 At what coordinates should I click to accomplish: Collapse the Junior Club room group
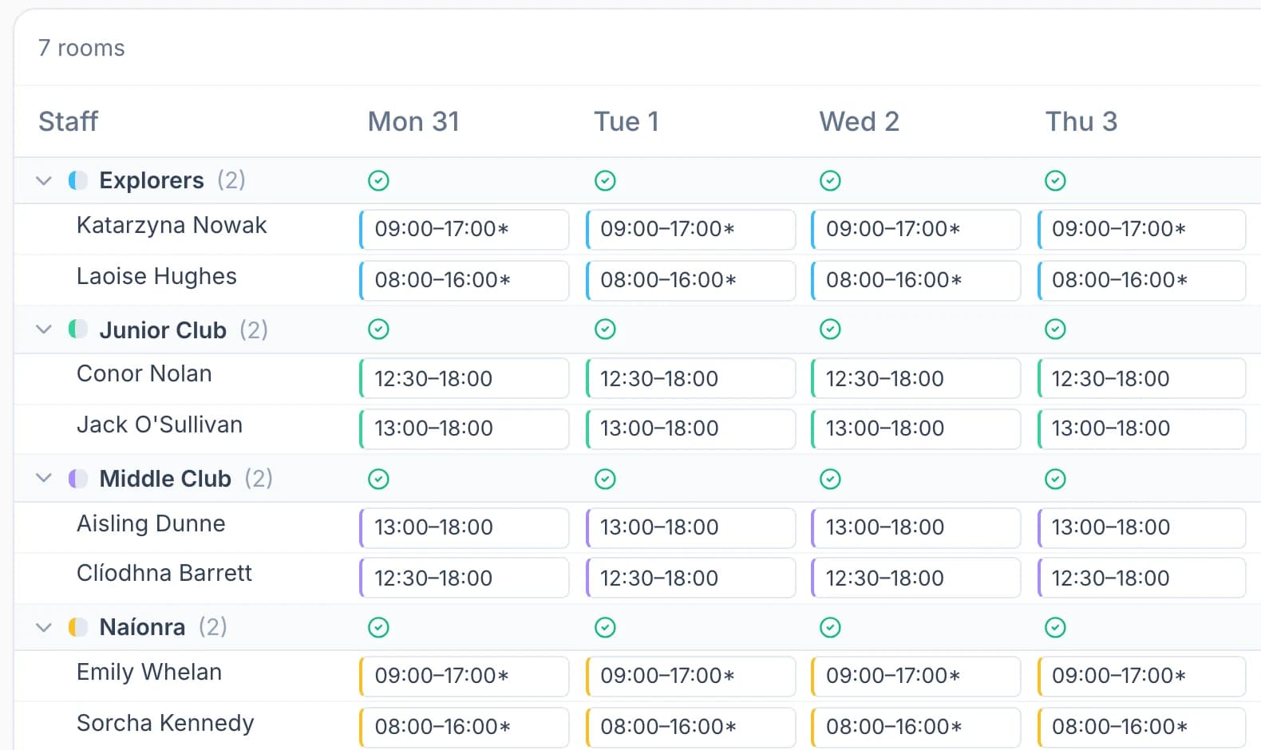(x=44, y=330)
